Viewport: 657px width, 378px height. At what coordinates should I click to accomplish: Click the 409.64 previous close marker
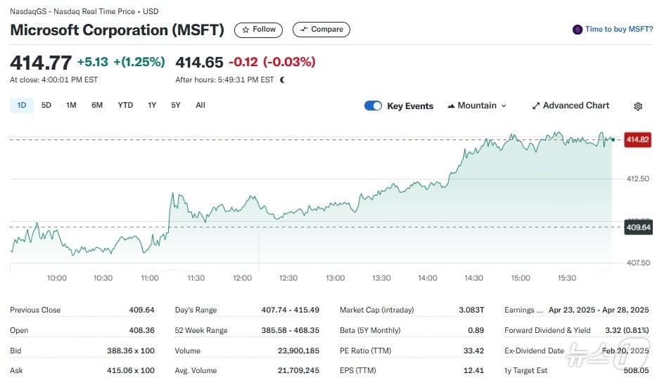tap(637, 227)
